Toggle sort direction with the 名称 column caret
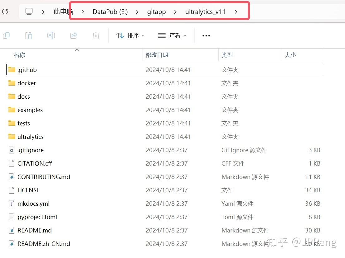This screenshot has width=345, height=258. [77, 49]
